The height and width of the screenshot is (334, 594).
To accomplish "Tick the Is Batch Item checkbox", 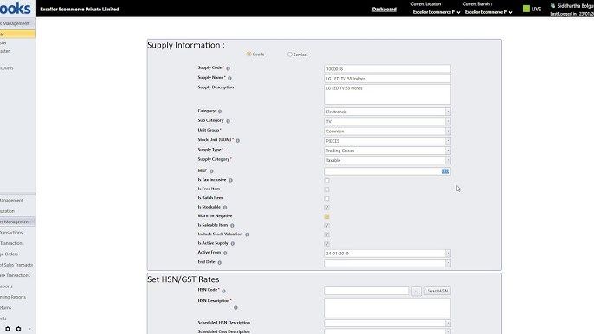I will pyautogui.click(x=327, y=198).
